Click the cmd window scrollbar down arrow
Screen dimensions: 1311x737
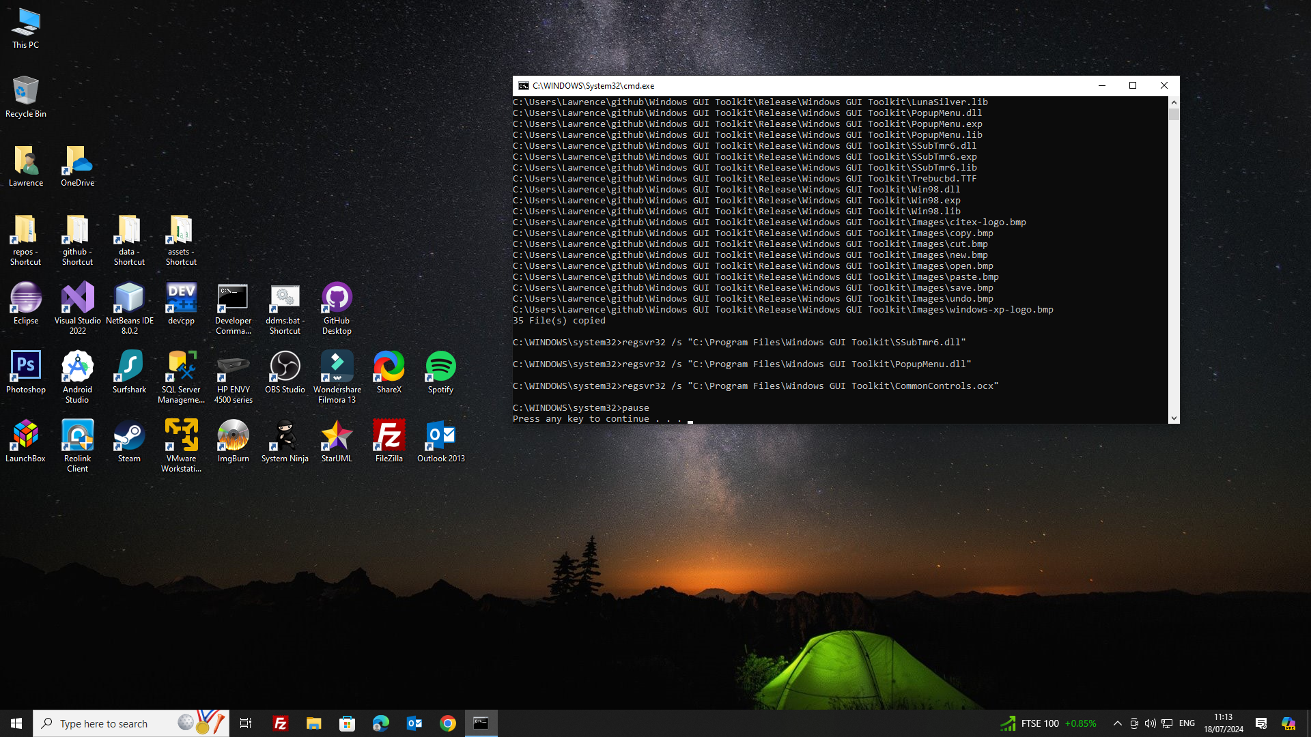1174,418
